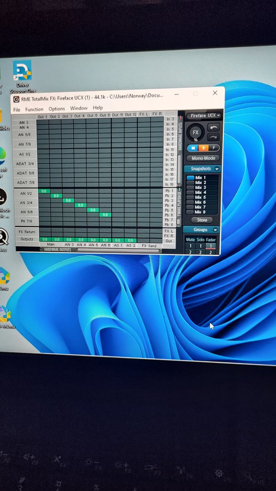Click the In 11 channel label

[x=170, y=150]
